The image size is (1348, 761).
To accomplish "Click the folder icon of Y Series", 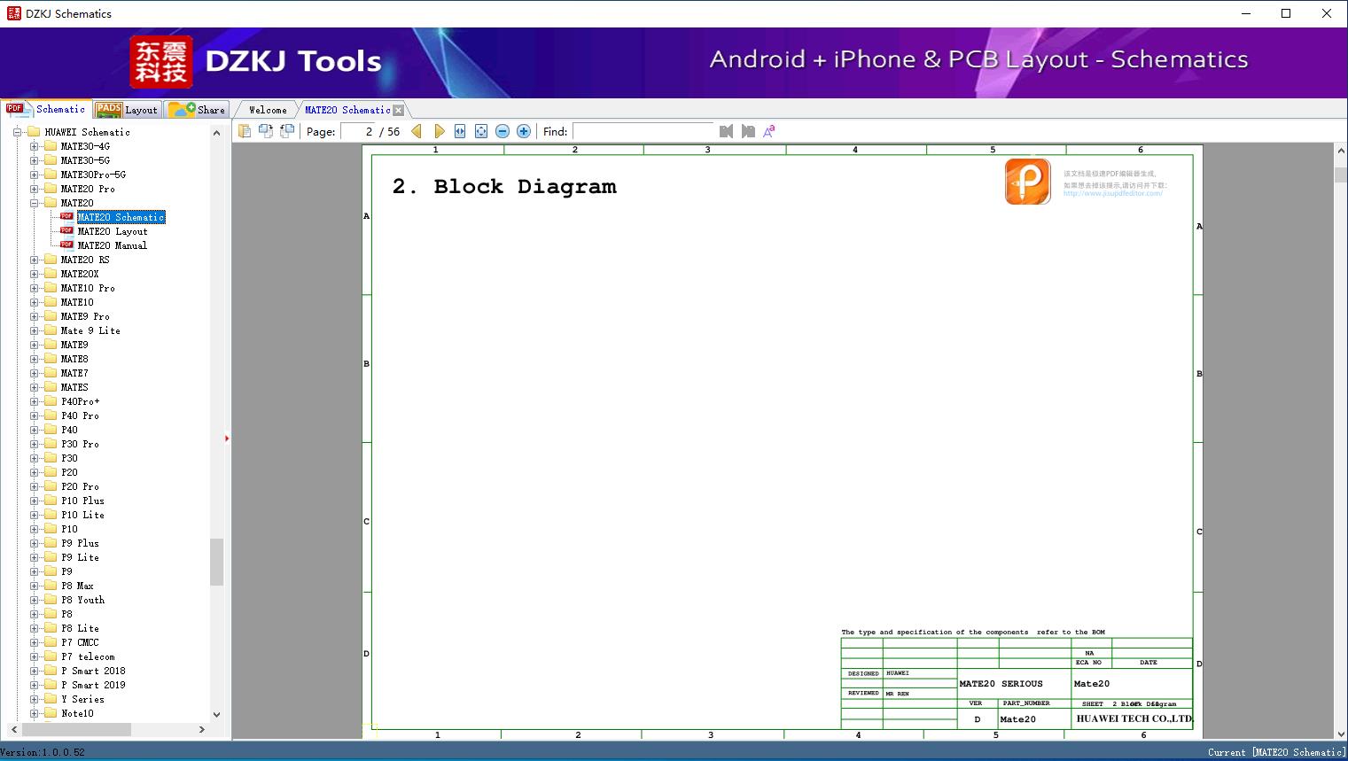I will point(51,699).
